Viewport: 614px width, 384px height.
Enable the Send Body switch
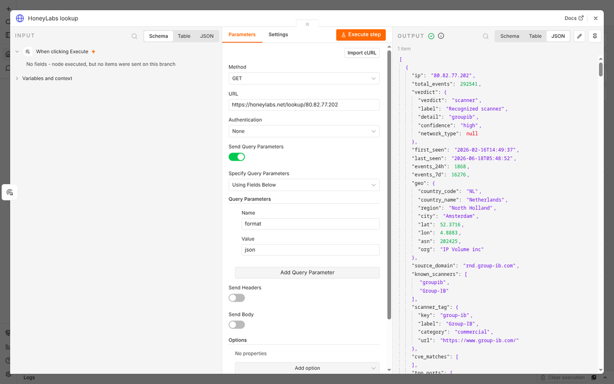click(x=237, y=325)
